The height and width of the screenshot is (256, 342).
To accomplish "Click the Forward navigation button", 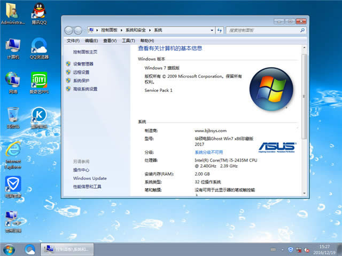I will point(78,30).
